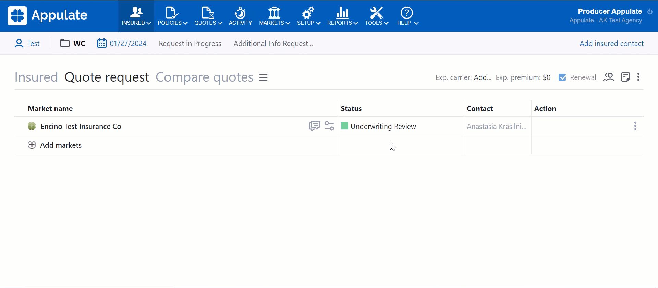Expand the Reports dropdown menu

coord(342,16)
